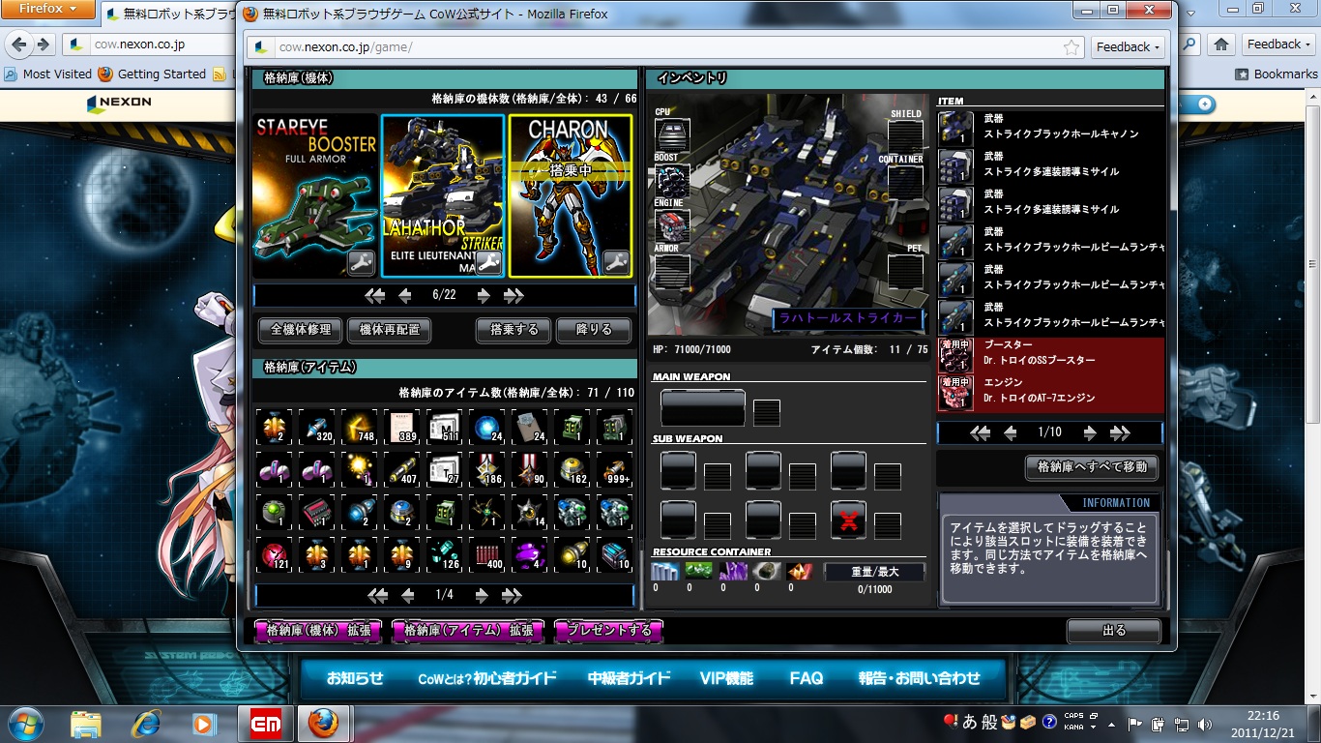Open wrench settings on Lahathor Striker card
Screen dimensions: 1321x743
tap(488, 262)
